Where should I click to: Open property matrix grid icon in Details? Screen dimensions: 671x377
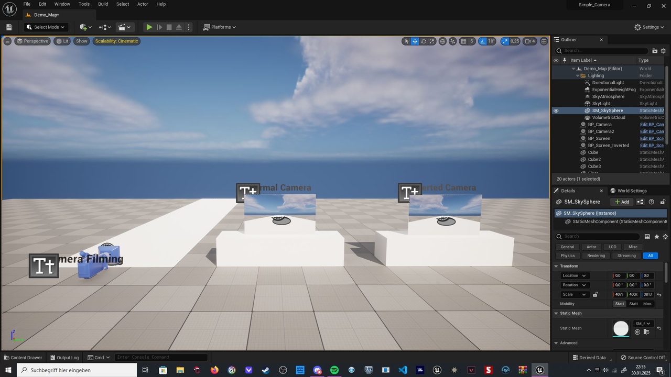point(647,237)
